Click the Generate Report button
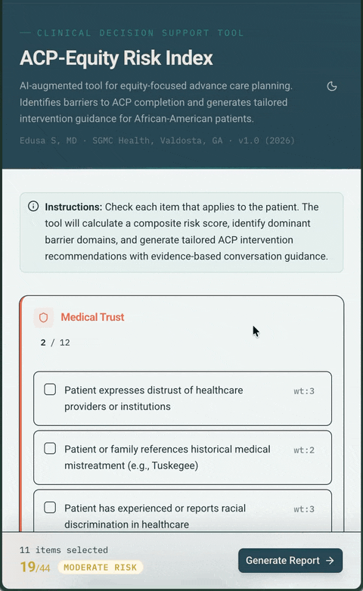The height and width of the screenshot is (591, 363). tap(290, 561)
